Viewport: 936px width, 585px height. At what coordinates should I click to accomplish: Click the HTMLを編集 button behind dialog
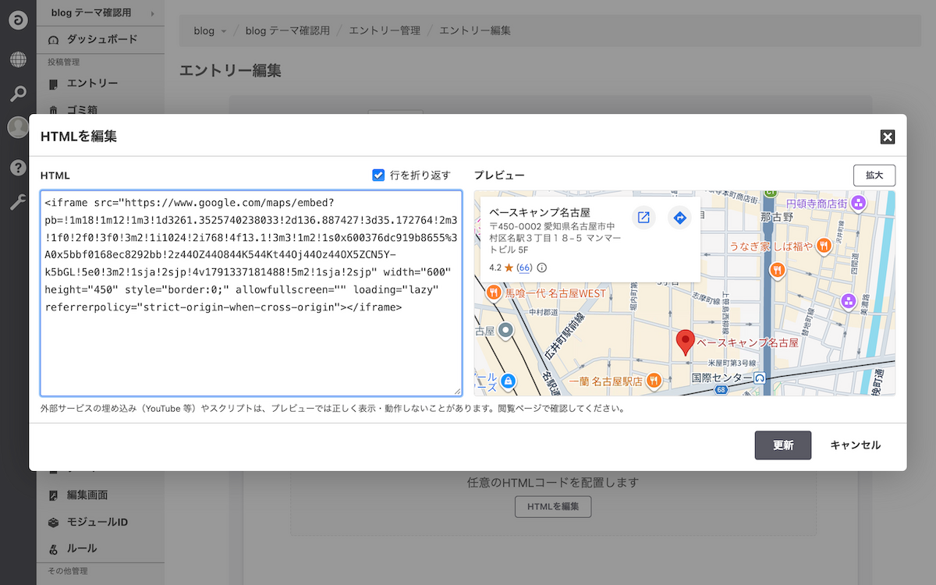tap(553, 507)
